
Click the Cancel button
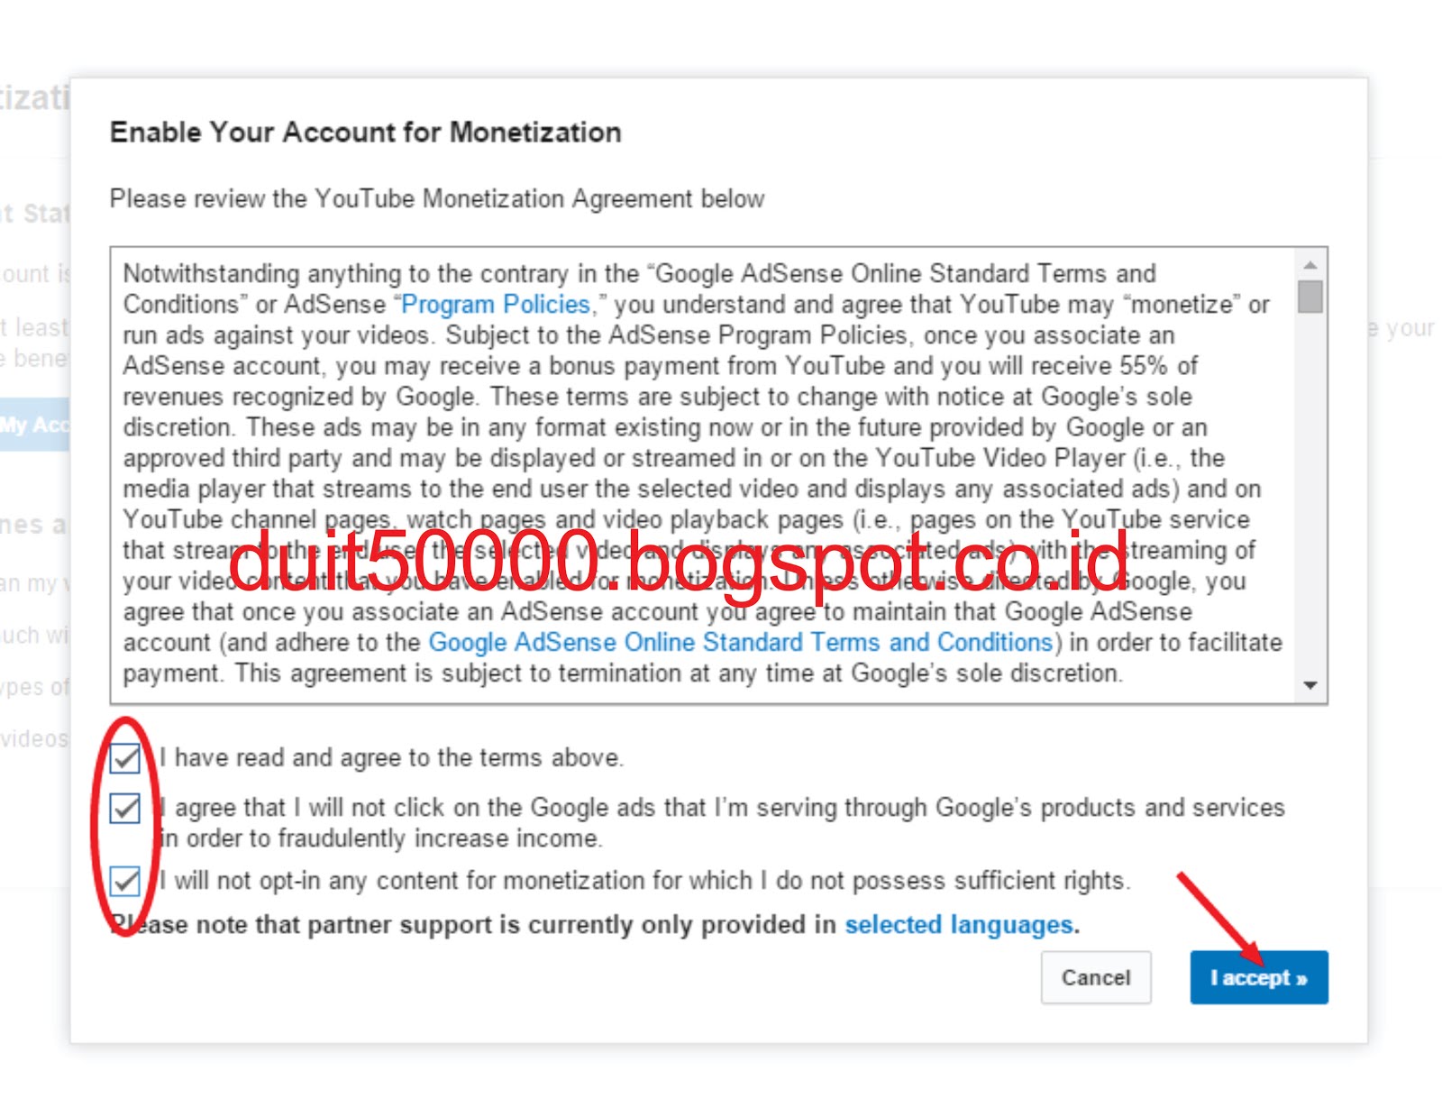pos(1095,977)
